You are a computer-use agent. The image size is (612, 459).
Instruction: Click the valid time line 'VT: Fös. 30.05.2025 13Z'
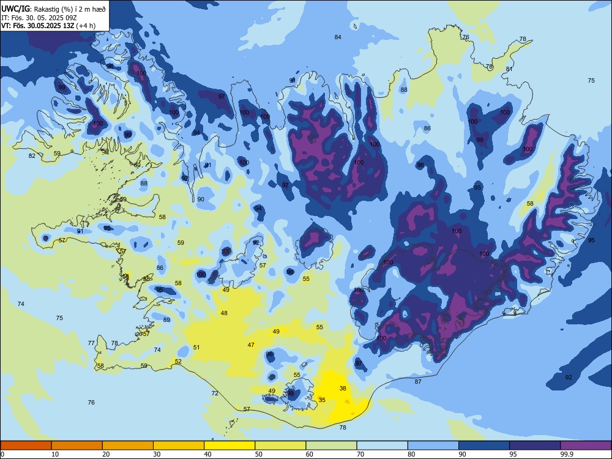[37, 26]
